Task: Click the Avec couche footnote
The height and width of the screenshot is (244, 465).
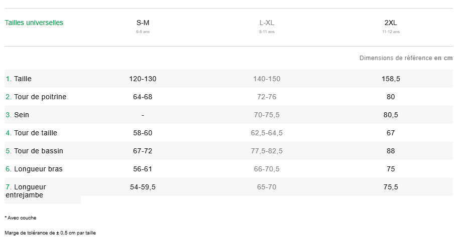Action: pyautogui.click(x=21, y=218)
